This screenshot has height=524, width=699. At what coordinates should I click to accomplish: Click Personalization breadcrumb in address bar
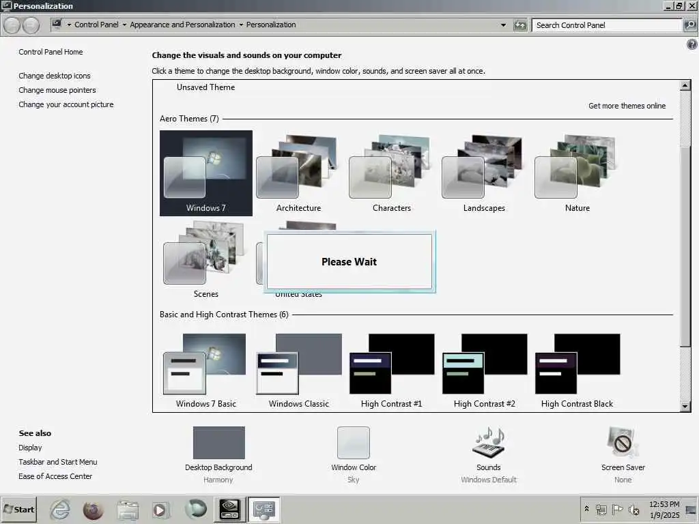[x=271, y=25]
